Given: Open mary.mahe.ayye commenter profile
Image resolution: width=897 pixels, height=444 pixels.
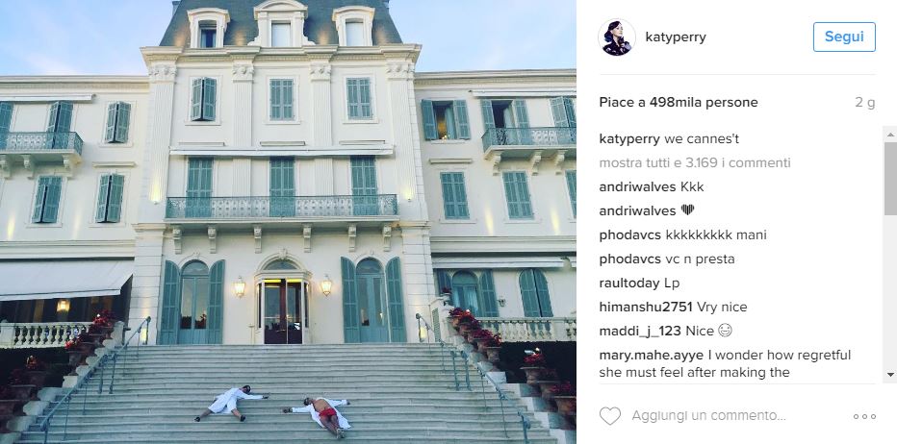Looking at the screenshot, I should coord(651,356).
